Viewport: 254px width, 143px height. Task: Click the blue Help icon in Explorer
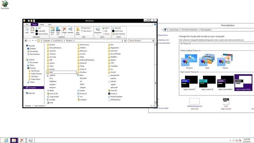(x=155, y=24)
